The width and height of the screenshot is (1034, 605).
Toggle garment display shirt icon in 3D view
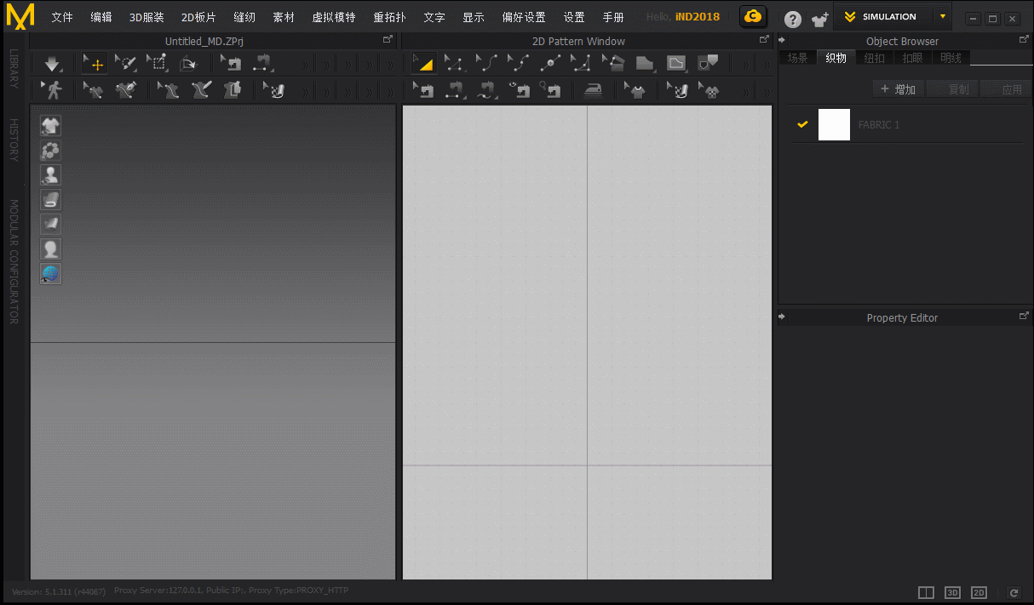click(51, 126)
